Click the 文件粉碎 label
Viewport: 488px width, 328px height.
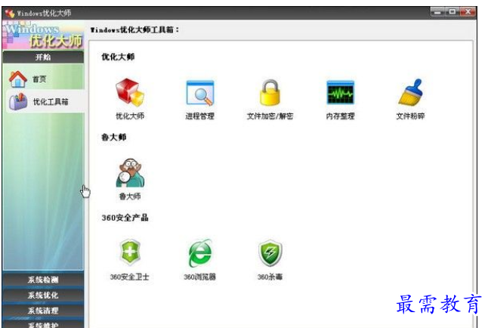click(x=410, y=116)
